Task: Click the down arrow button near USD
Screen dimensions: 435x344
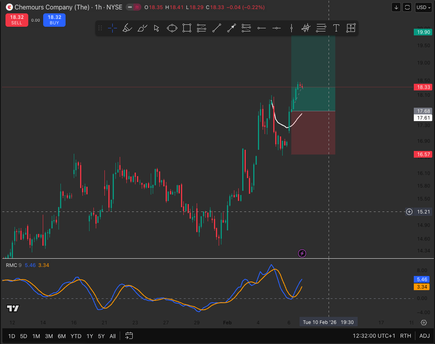Action: tap(396, 7)
